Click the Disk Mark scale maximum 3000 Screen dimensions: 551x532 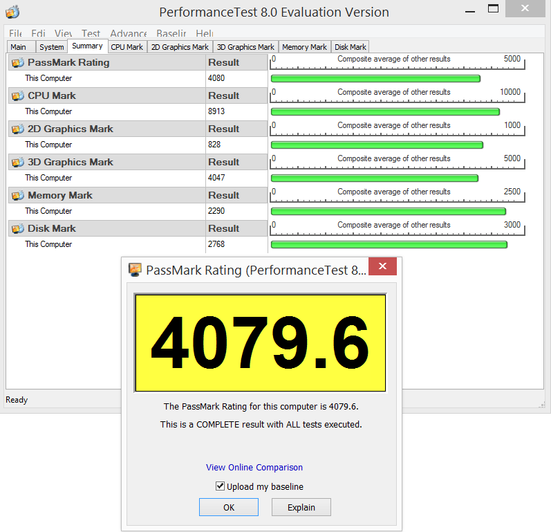pos(512,225)
